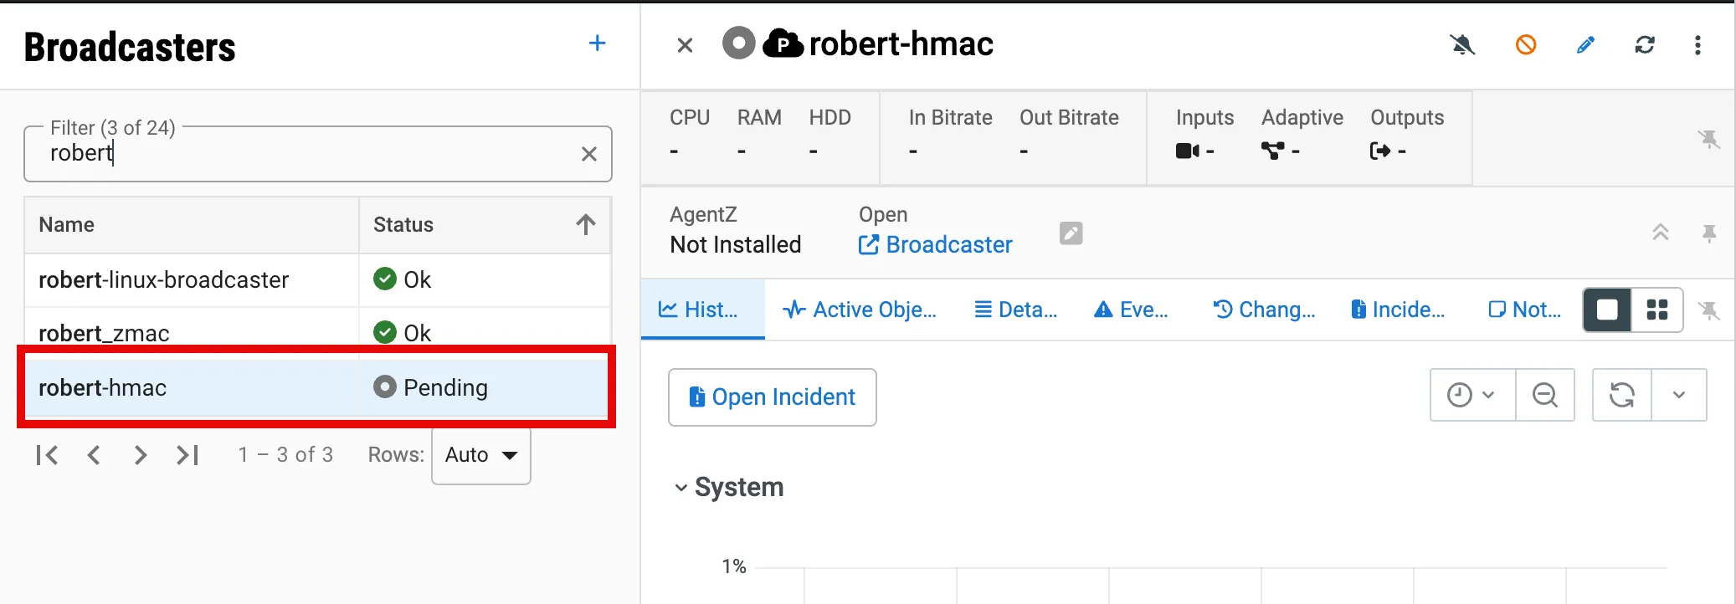The height and width of the screenshot is (604, 1736).
Task: Collapse the AgentZ section with double chevron
Action: click(1661, 233)
